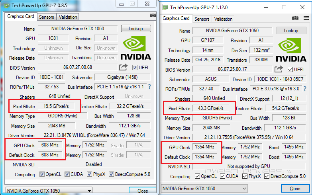Toggle OpenCL checkbox in GPU-Z 1.12.0

click(x=197, y=176)
